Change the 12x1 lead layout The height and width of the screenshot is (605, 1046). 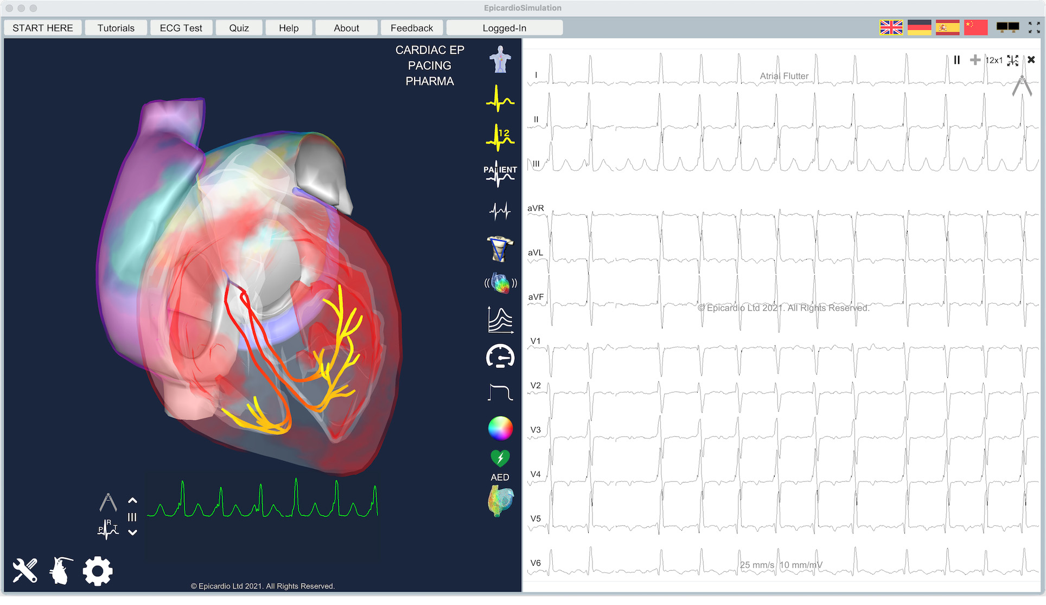click(x=994, y=60)
